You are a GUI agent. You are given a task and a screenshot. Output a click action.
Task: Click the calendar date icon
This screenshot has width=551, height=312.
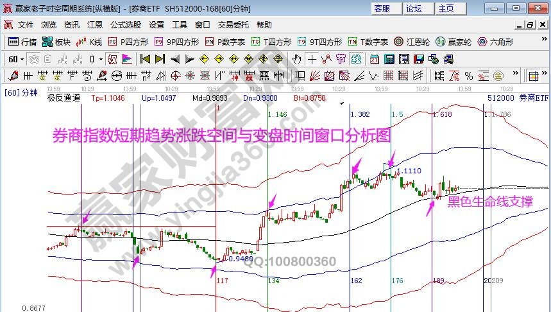[x=374, y=59]
